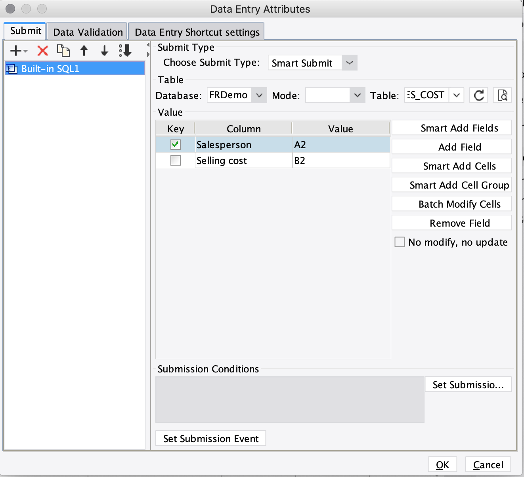Check the Key checkbox for Selling cost
Image resolution: width=524 pixels, height=477 pixels.
[176, 160]
